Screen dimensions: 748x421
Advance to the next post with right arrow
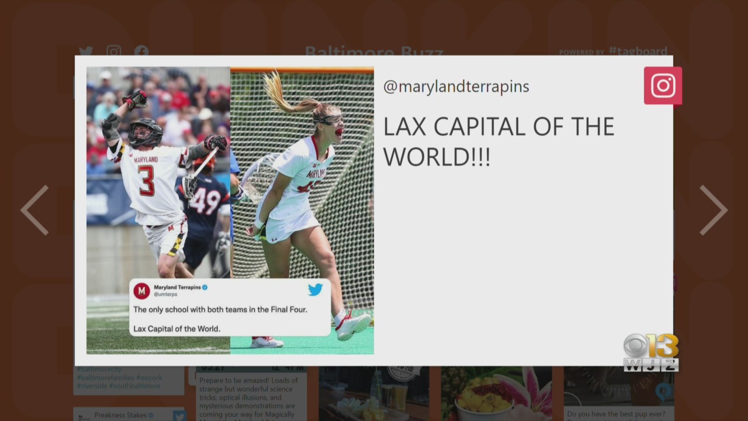[x=714, y=210]
